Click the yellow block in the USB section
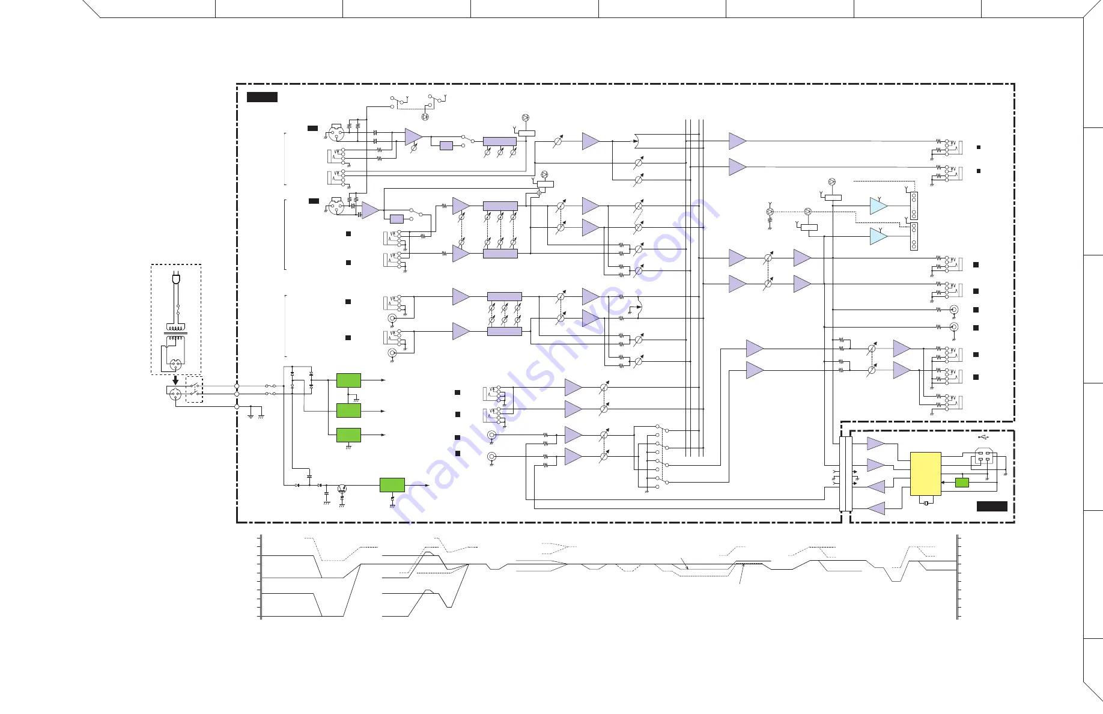 click(926, 474)
